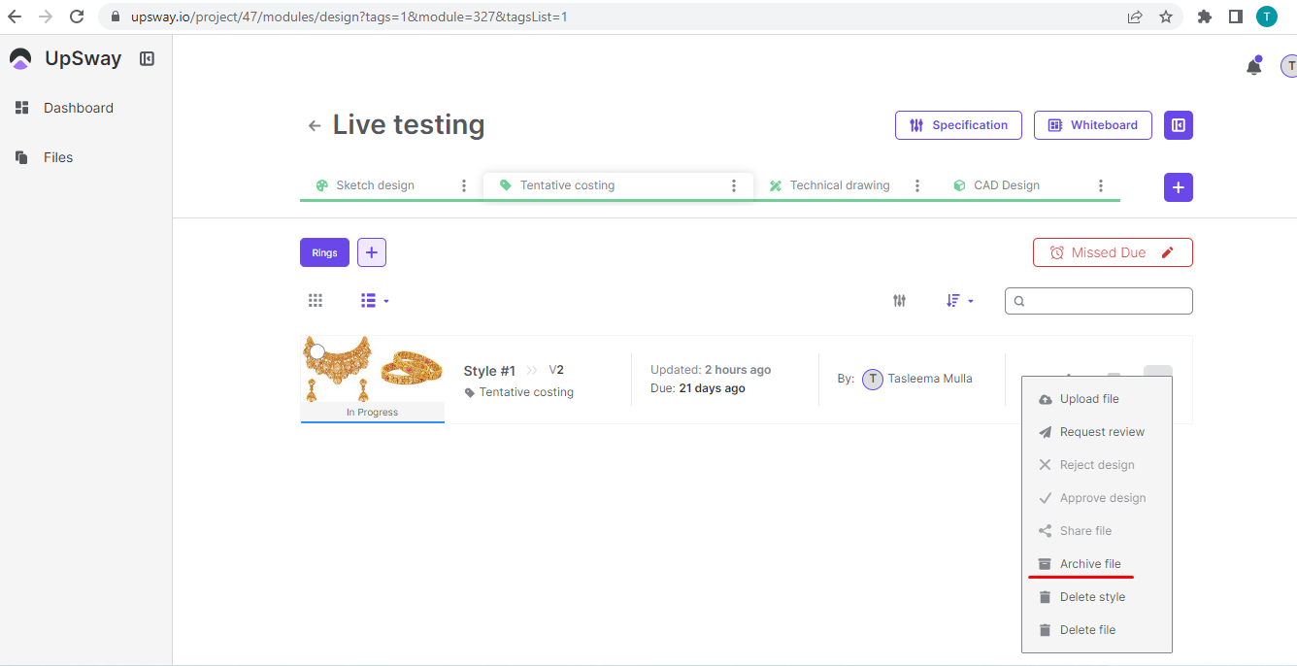Click the notification bell icon
This screenshot has width=1297, height=666.
1253,67
